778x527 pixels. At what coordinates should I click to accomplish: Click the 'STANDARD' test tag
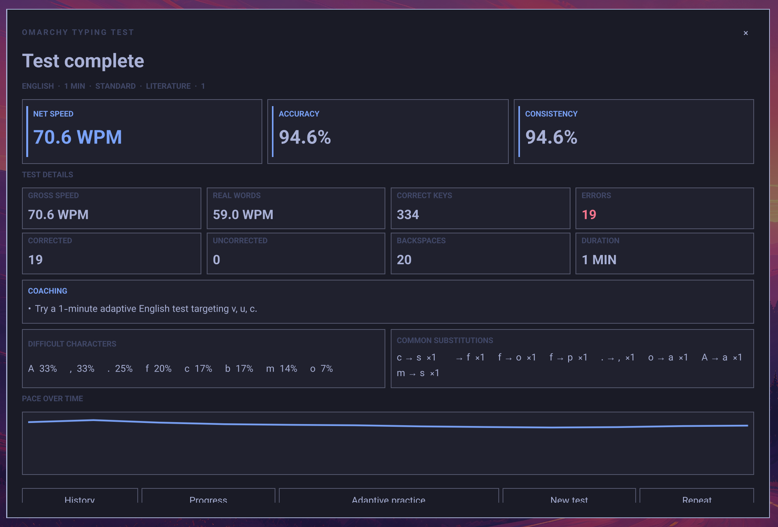[x=115, y=86]
